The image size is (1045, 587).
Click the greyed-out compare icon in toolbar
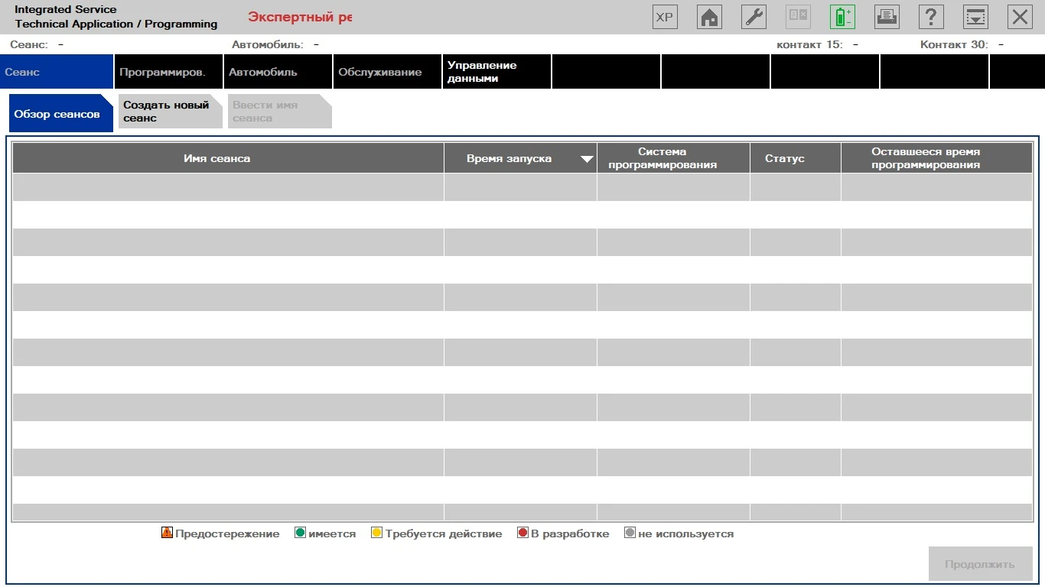pos(798,17)
